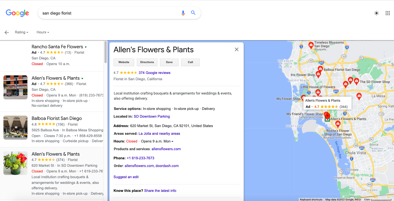
Task: Open the 374 Google reviews link
Action: click(x=154, y=73)
